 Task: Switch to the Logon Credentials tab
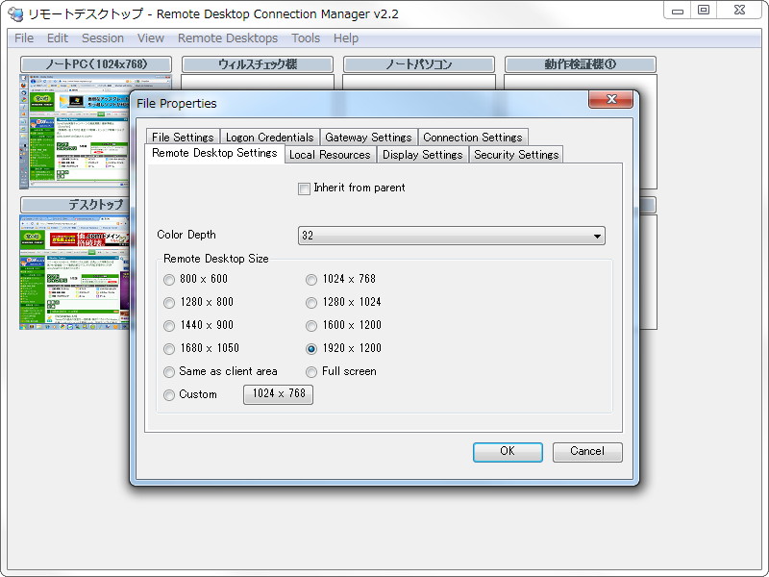coord(269,137)
